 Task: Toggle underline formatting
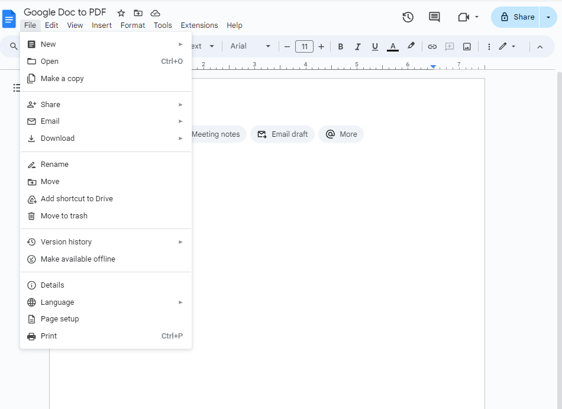(374, 46)
